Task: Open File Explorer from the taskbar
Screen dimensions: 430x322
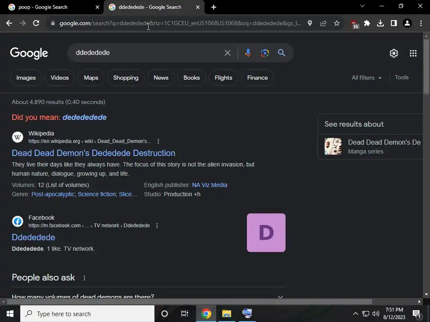Action: coord(226,314)
